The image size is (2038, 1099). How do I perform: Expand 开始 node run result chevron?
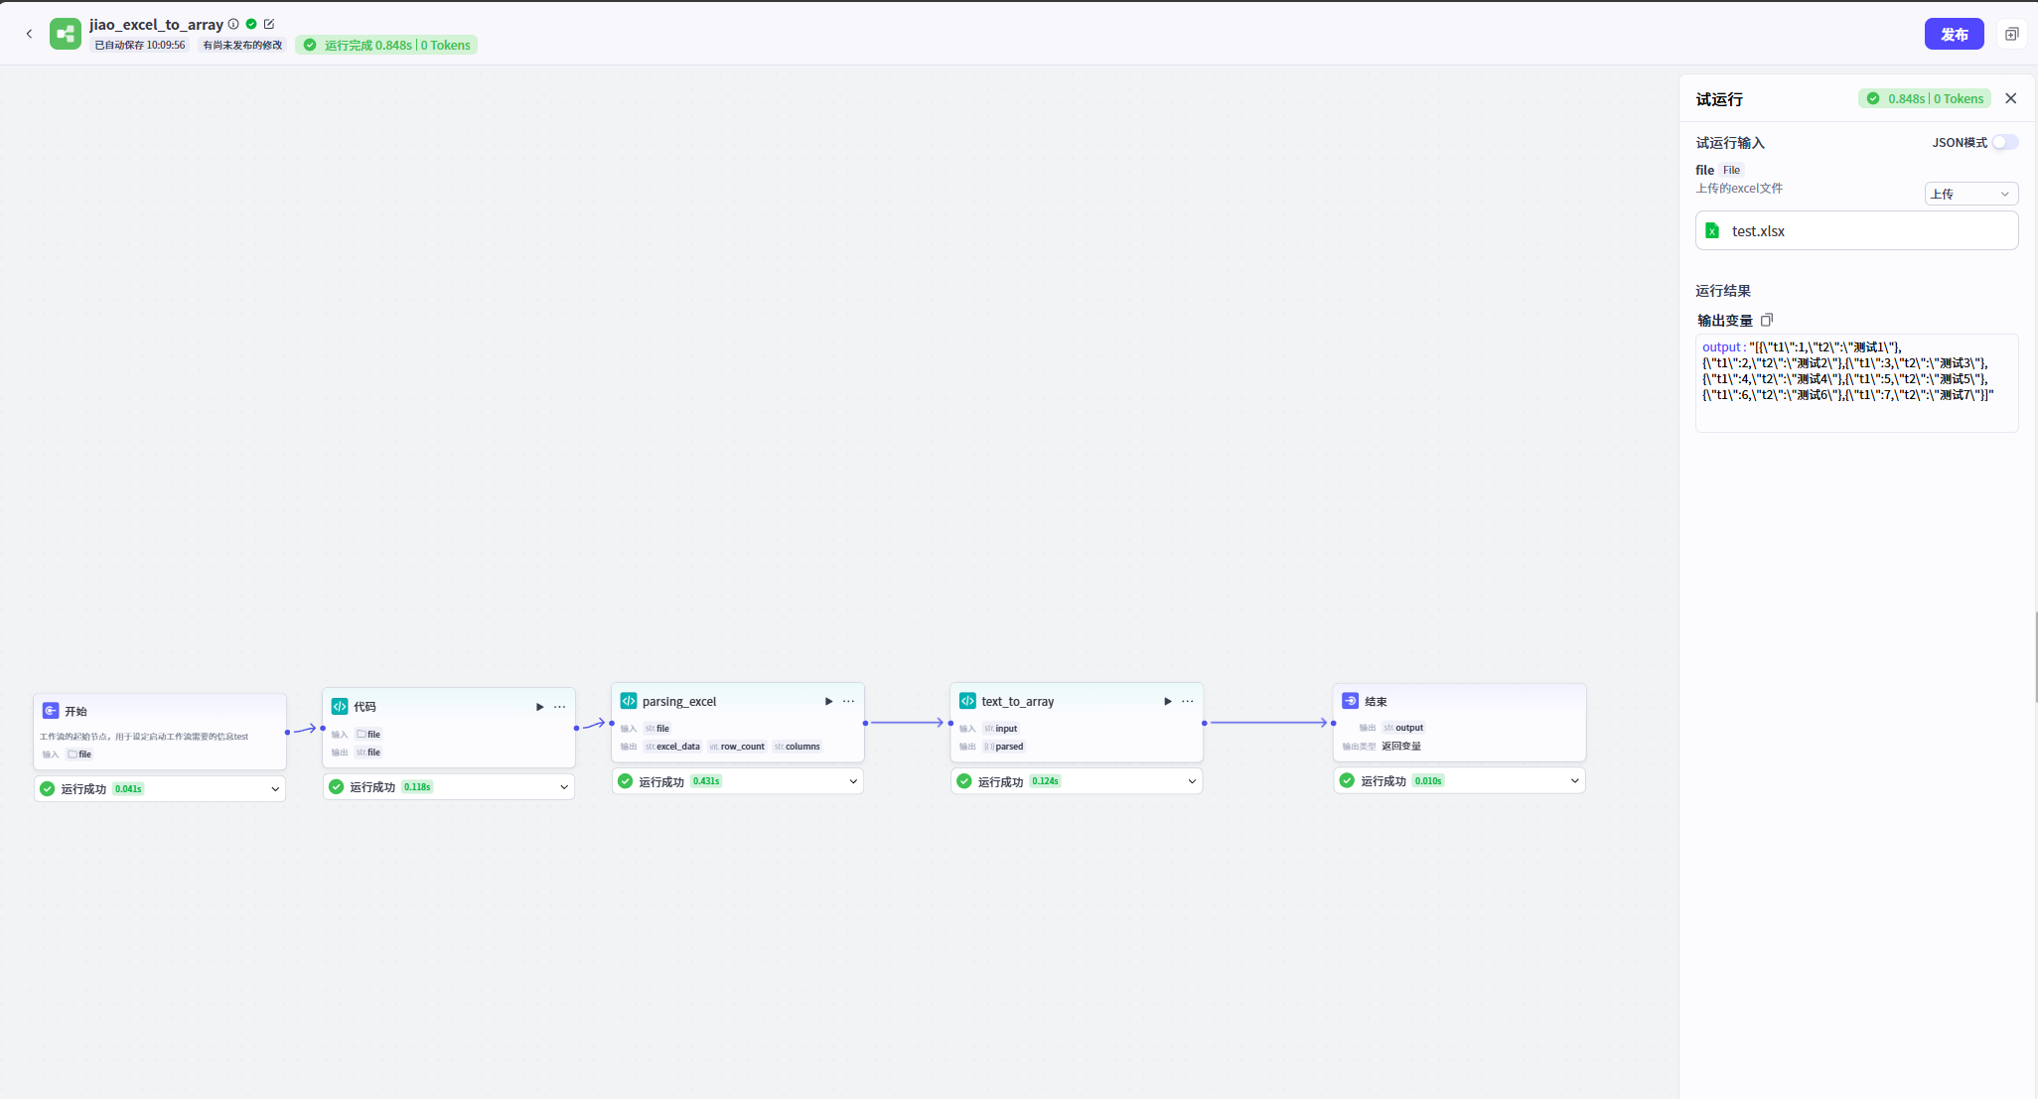(x=275, y=789)
